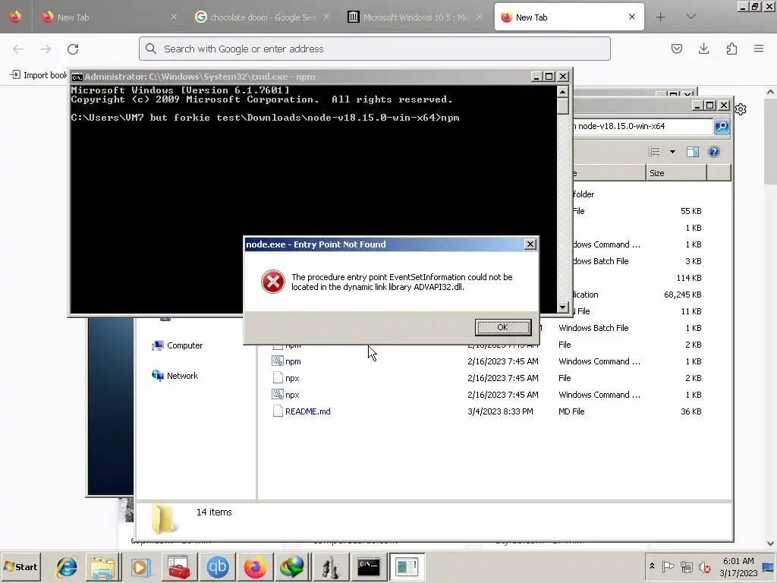Minimize the cmd.exe window

pos(536,77)
